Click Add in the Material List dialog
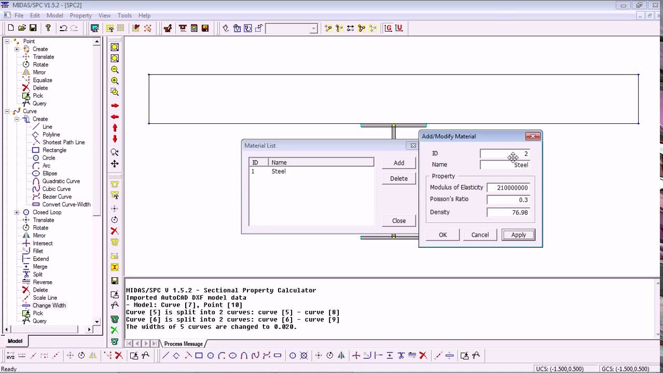Viewport: 663px width, 373px height. 399,163
